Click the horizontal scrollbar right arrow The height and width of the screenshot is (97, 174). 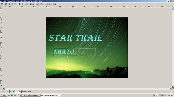(171, 89)
